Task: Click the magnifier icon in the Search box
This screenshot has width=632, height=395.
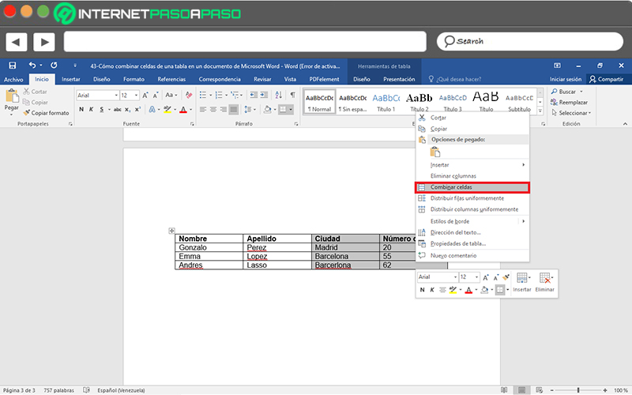Action: pyautogui.click(x=449, y=41)
